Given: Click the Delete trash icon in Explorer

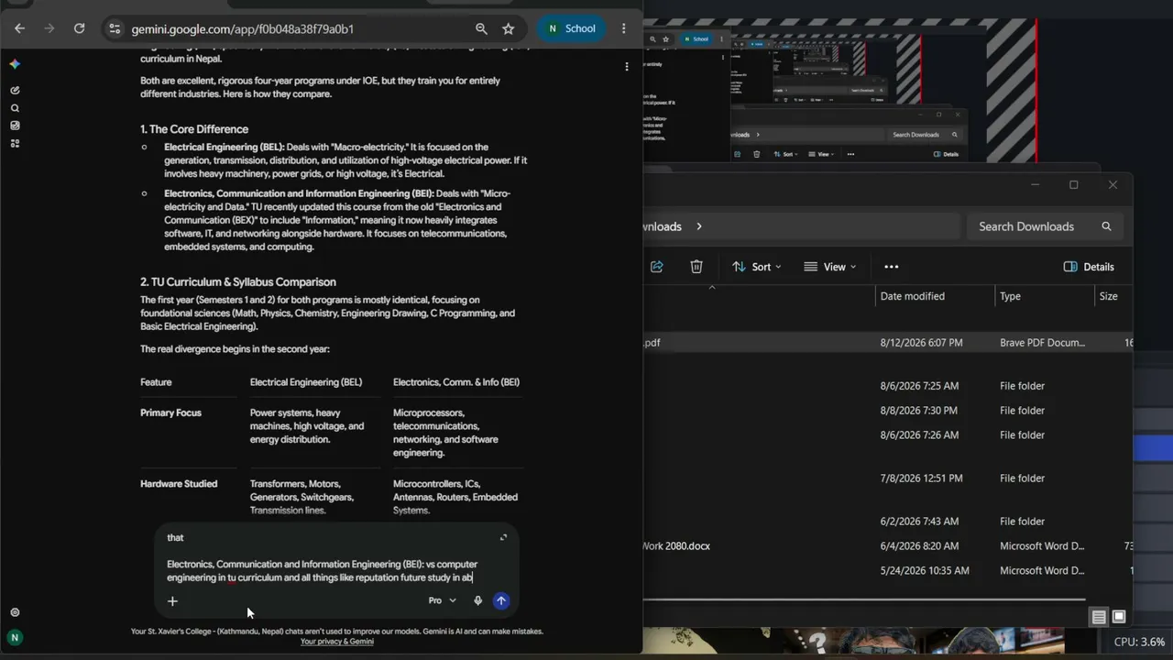Looking at the screenshot, I should 696,267.
